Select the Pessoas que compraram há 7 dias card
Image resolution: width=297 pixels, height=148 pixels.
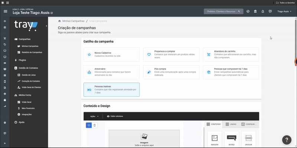[231, 72]
